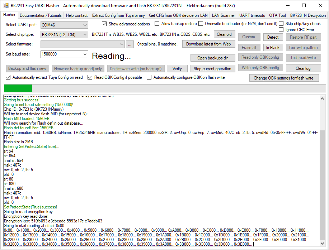Open the UART timeouts tab

click(252, 15)
